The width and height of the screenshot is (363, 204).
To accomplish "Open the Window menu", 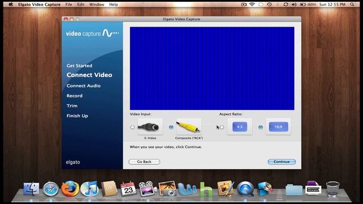I will (96, 5).
